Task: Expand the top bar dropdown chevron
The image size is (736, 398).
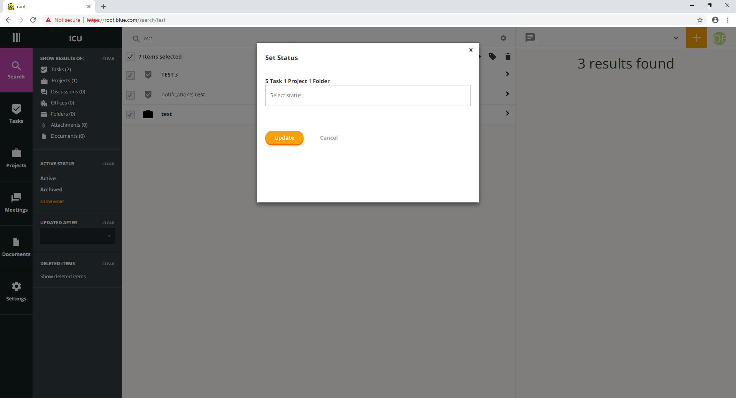Action: pyautogui.click(x=676, y=38)
